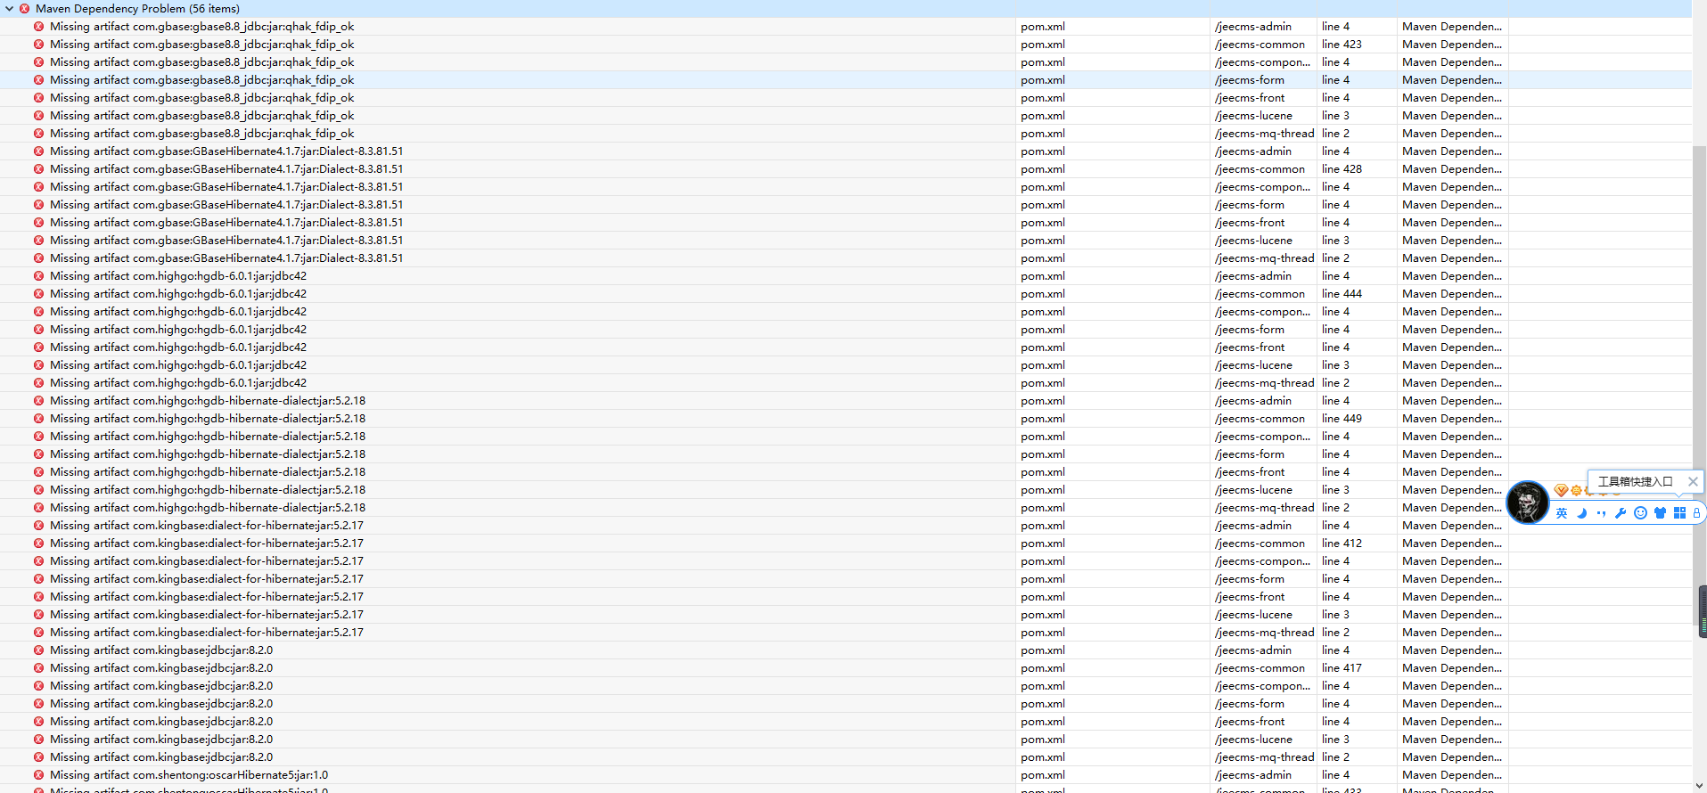This screenshot has height=793, width=1707.
Task: Open the four-square toolbox grid
Action: [x=1679, y=513]
